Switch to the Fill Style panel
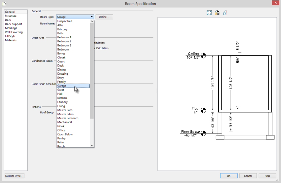281x183 pixels. tap(10, 36)
